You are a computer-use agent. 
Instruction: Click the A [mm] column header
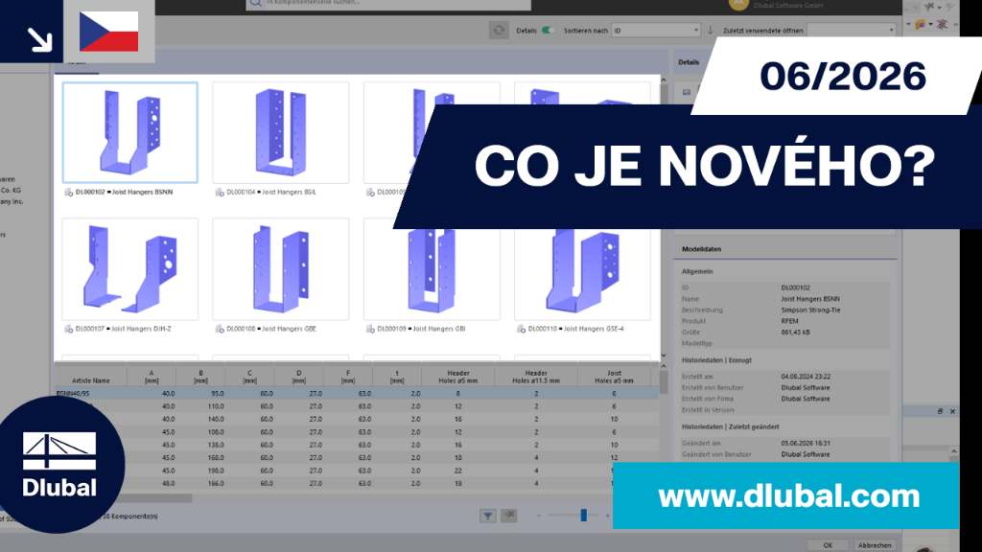coord(152,377)
